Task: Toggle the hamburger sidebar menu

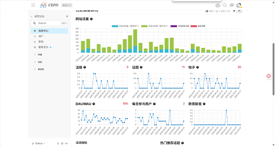Action: tap(33, 5)
